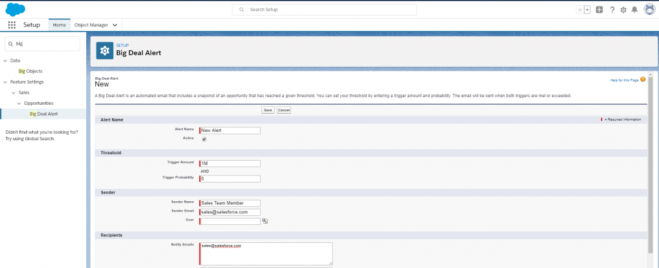The width and height of the screenshot is (659, 268).
Task: Open the user profile avatar
Action: [650, 9]
